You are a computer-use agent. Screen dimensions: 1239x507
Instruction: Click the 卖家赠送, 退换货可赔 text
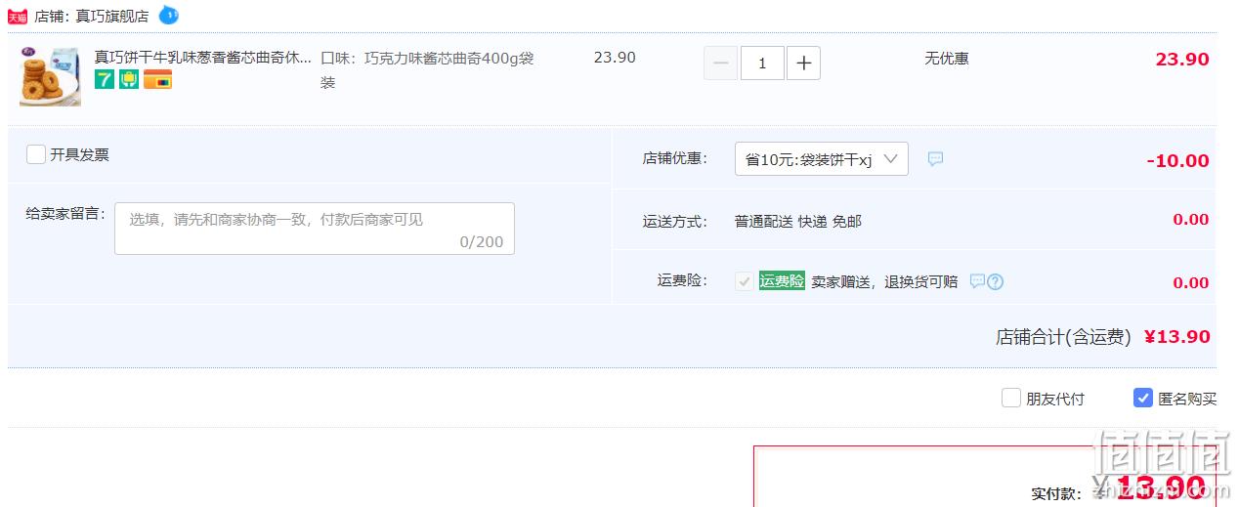point(884,281)
